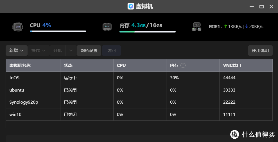
Task: Click the CPU usage progress bar
Action: [x=58, y=31]
